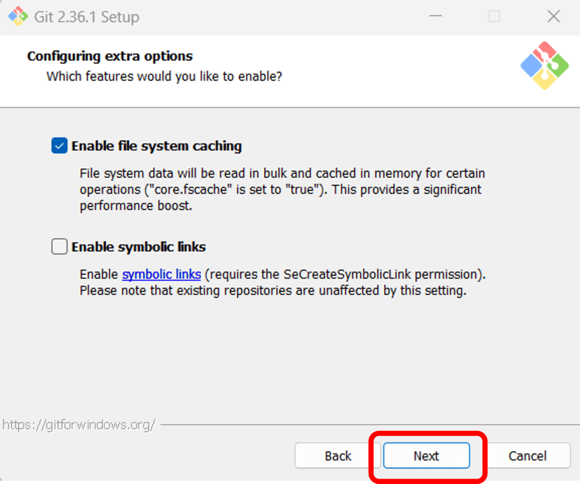Open the gitforwindows.org link
This screenshot has height=484, width=580.
(x=79, y=425)
